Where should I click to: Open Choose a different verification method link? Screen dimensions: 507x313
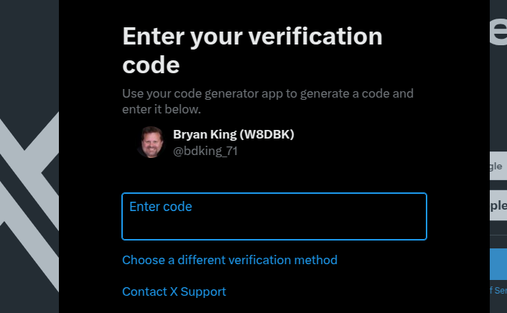click(x=229, y=260)
